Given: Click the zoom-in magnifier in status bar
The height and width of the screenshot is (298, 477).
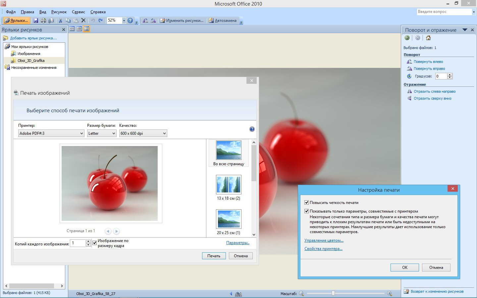Looking at the screenshot, I should coord(390,293).
